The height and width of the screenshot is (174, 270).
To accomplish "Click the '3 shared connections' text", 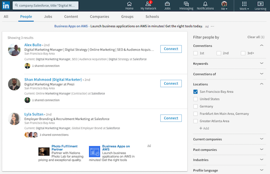I will (x=54, y=135).
